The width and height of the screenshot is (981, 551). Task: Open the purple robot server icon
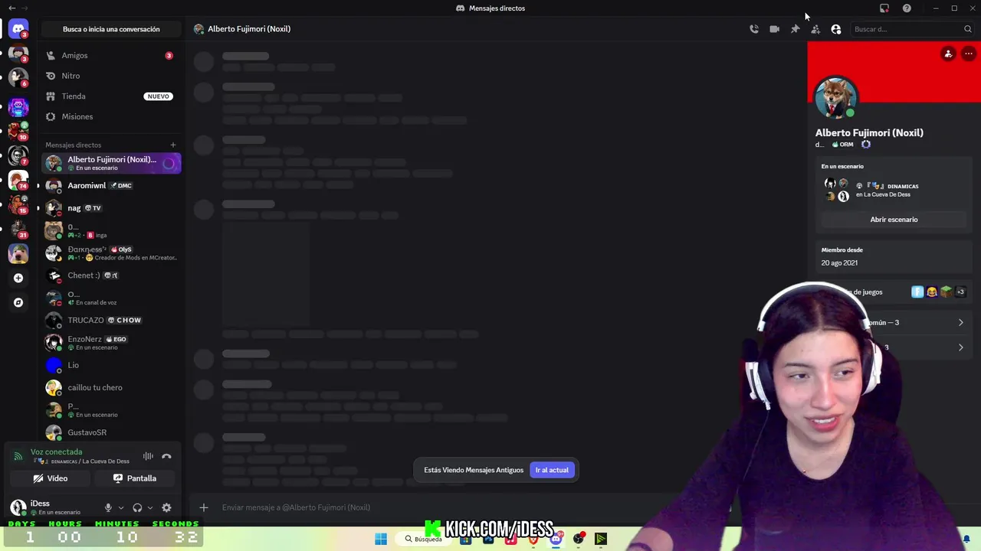(18, 107)
